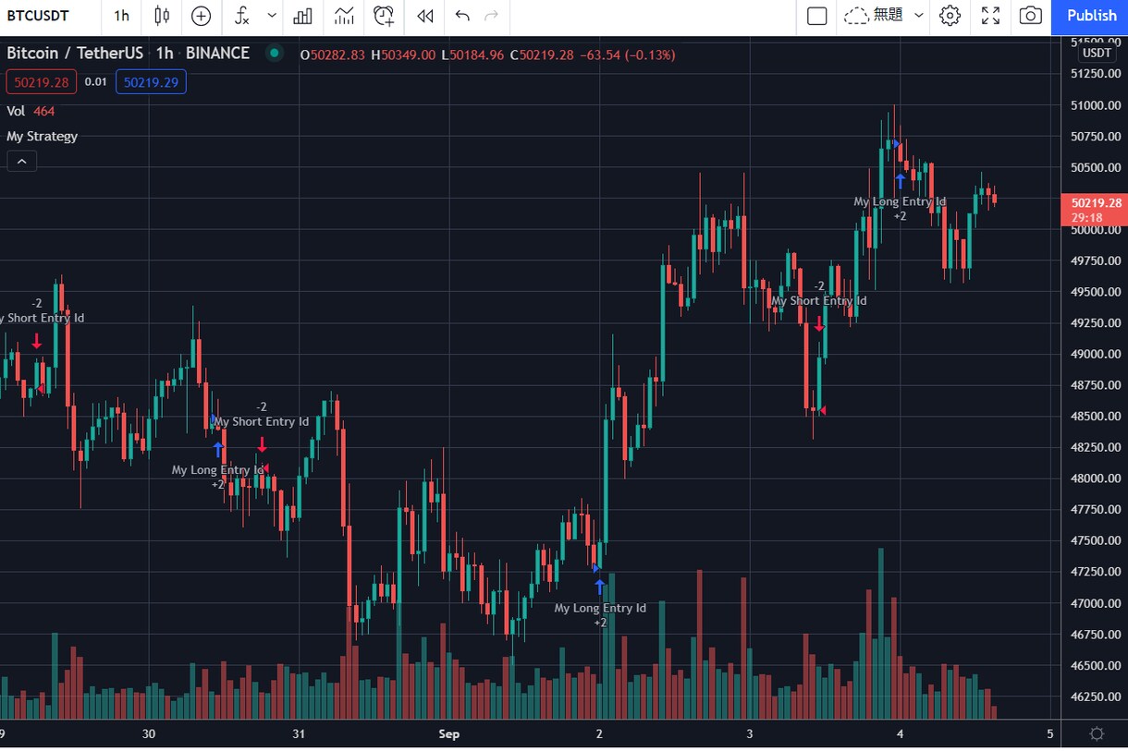
Task: Click the red sell price 50219.28 button
Action: pyautogui.click(x=42, y=82)
